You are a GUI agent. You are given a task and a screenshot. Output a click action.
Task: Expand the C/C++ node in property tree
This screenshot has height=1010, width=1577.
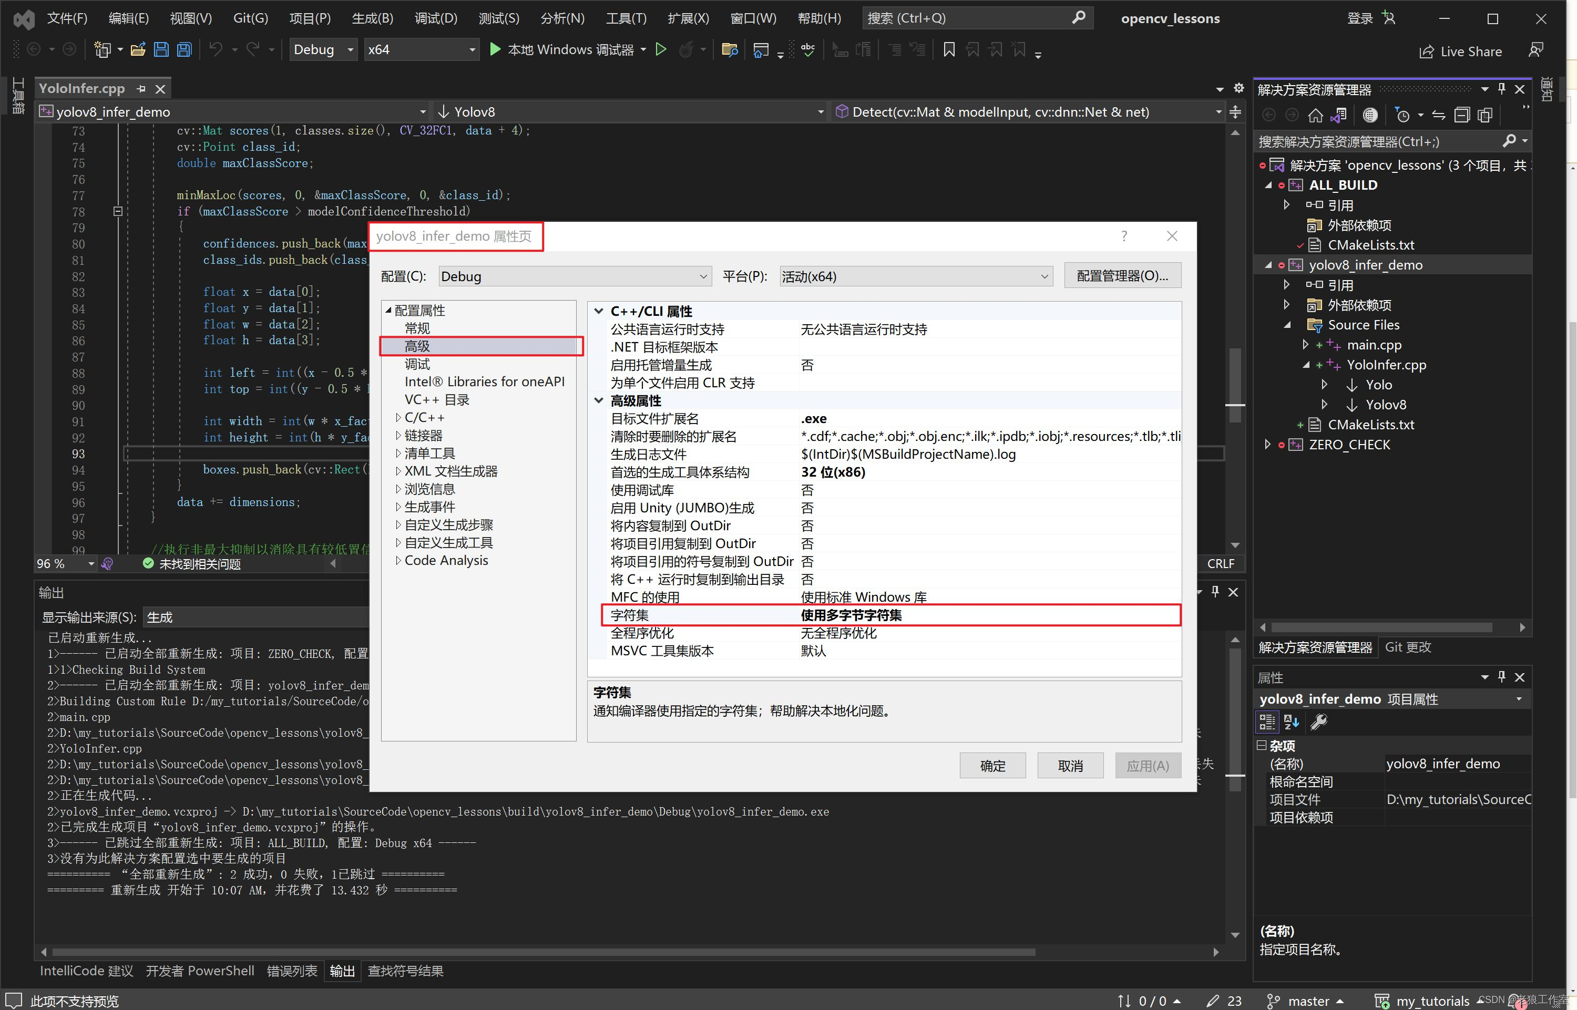click(398, 418)
